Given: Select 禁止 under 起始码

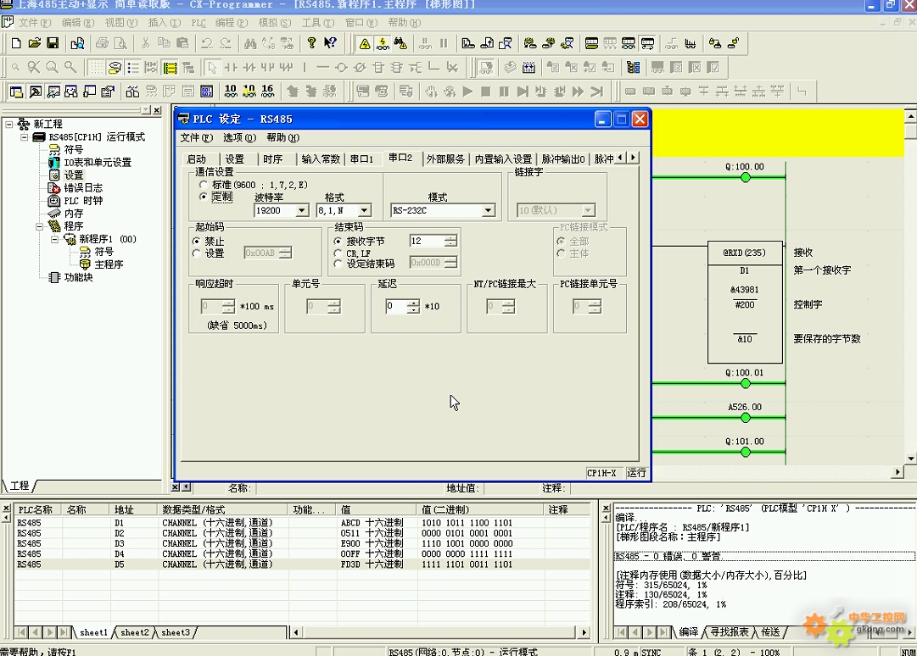Looking at the screenshot, I should pos(197,241).
